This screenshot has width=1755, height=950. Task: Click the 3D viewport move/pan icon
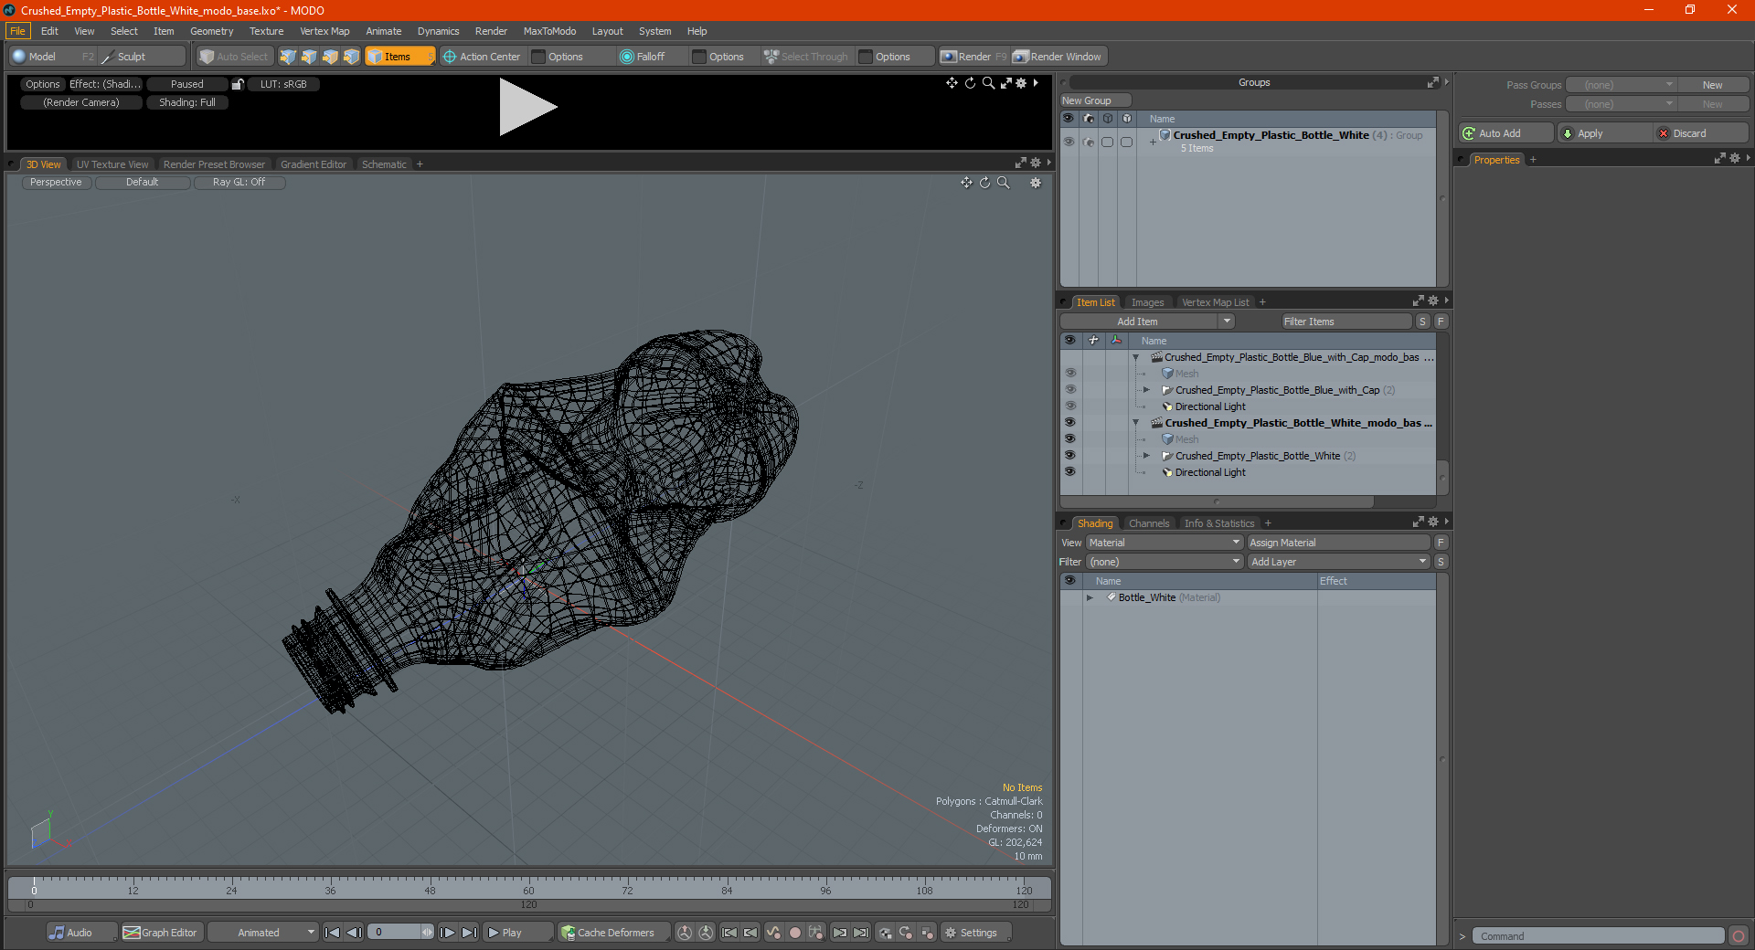(x=966, y=183)
